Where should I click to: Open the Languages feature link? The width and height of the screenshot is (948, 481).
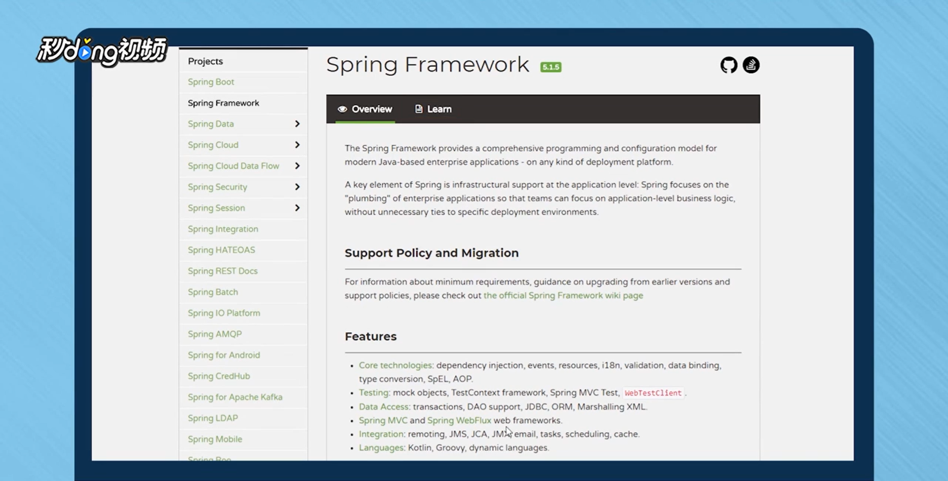(382, 448)
